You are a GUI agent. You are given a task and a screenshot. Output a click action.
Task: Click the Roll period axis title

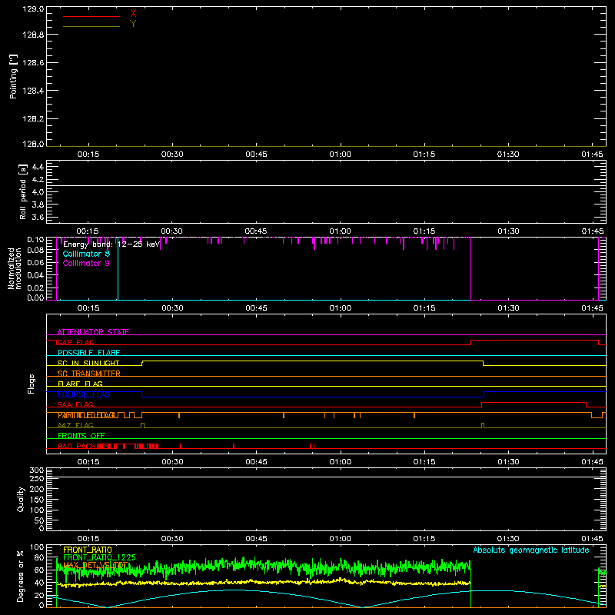point(23,191)
